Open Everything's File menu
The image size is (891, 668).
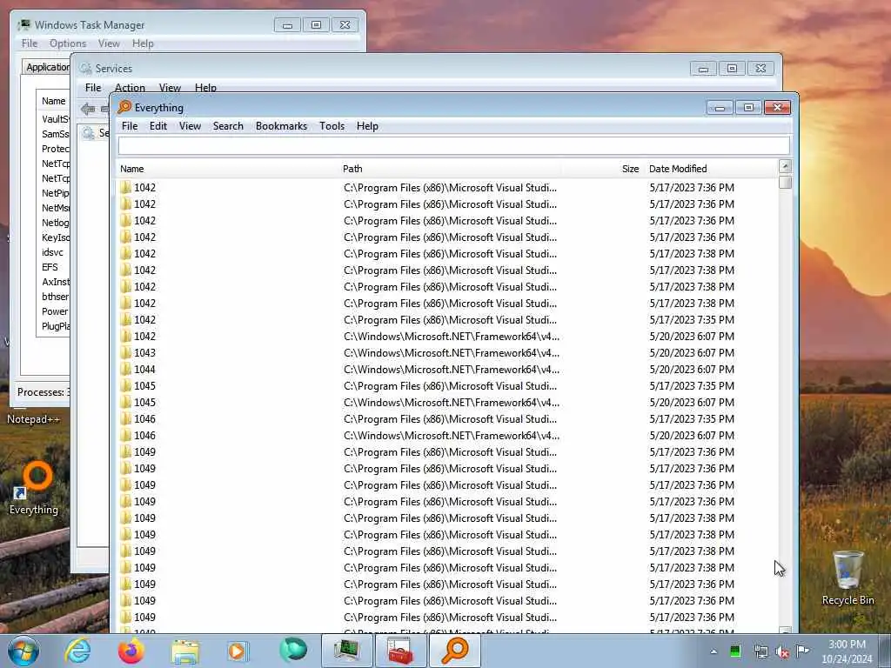pyautogui.click(x=130, y=126)
